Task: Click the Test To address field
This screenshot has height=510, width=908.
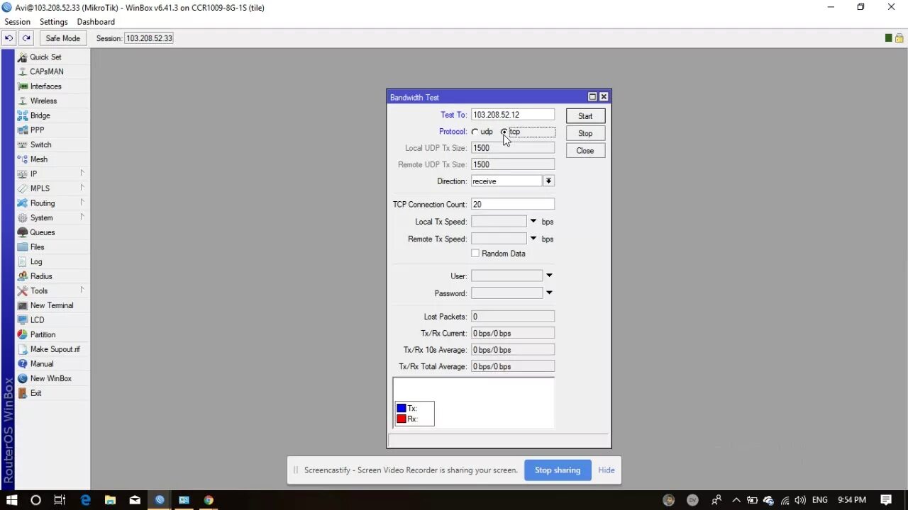Action: 513,115
